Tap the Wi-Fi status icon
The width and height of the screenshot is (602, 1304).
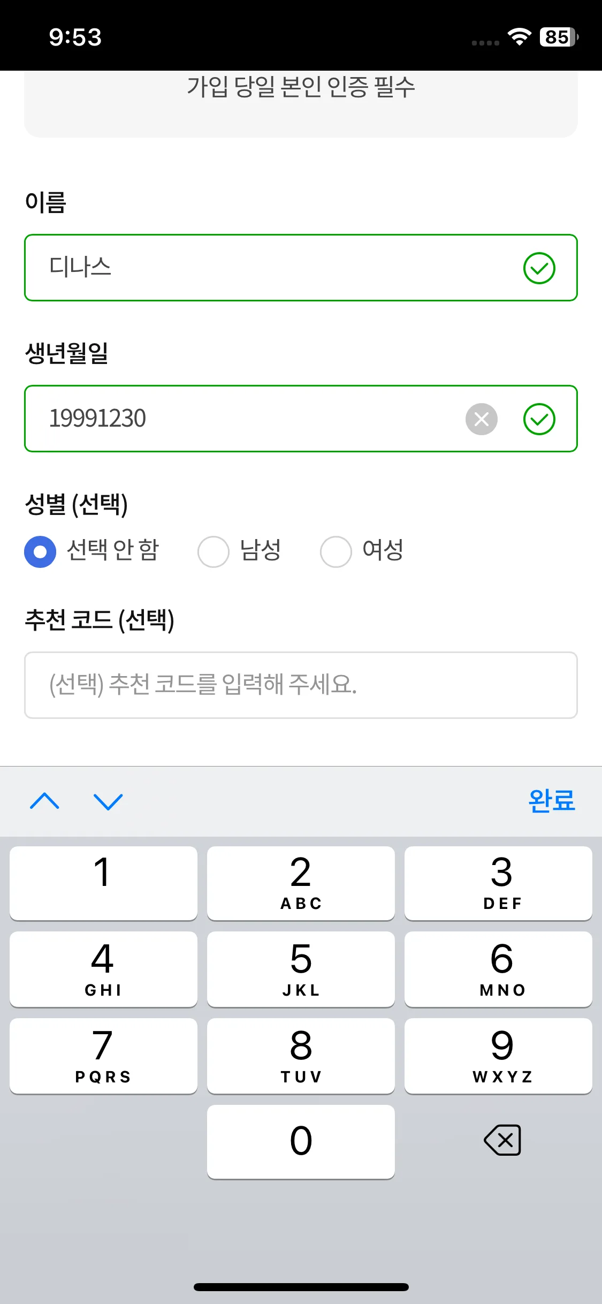tap(519, 37)
